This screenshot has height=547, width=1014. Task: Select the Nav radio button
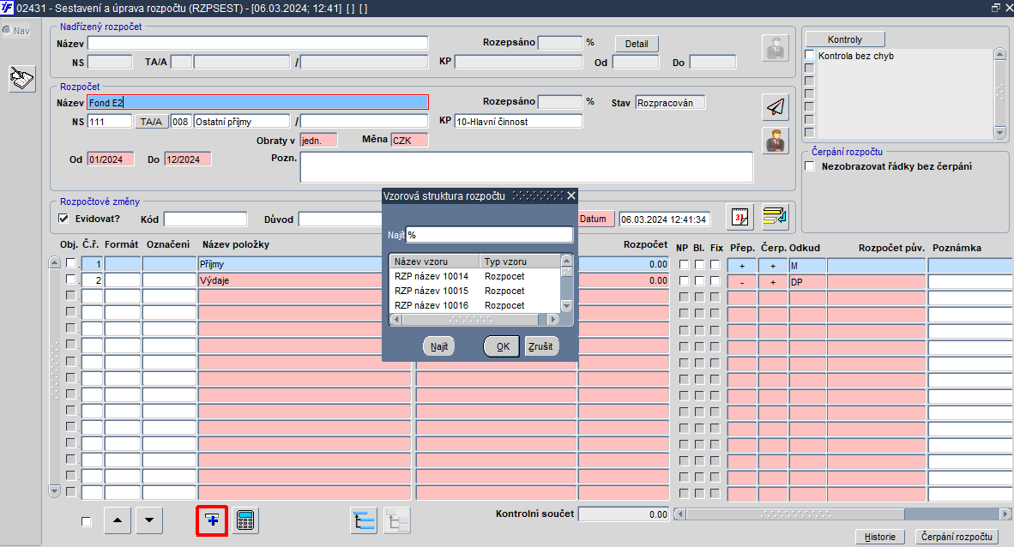(7, 30)
